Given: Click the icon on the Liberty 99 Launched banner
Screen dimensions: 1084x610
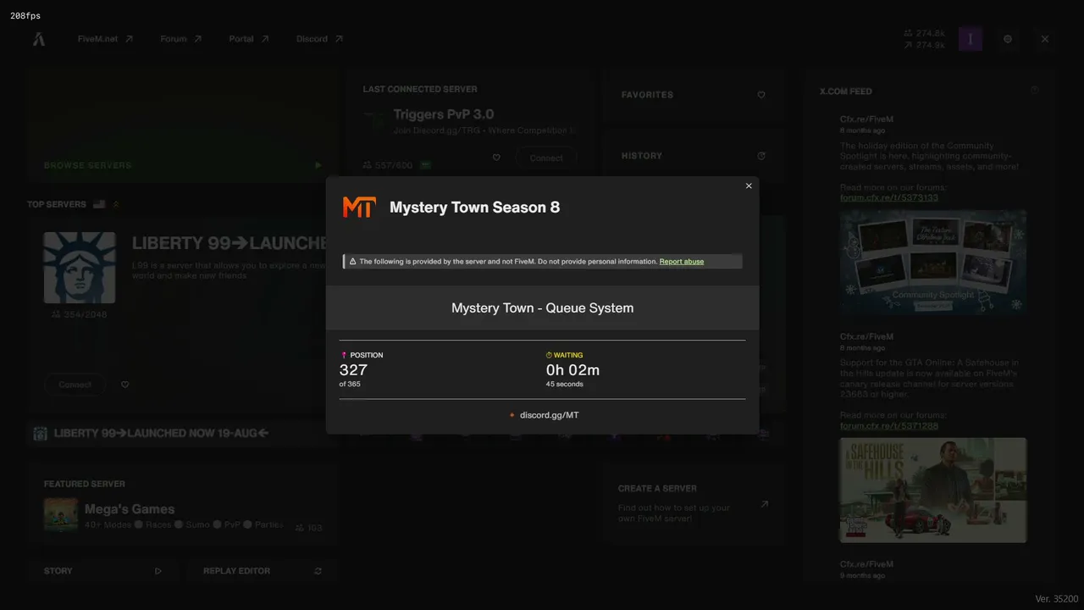Looking at the screenshot, I should coord(40,434).
